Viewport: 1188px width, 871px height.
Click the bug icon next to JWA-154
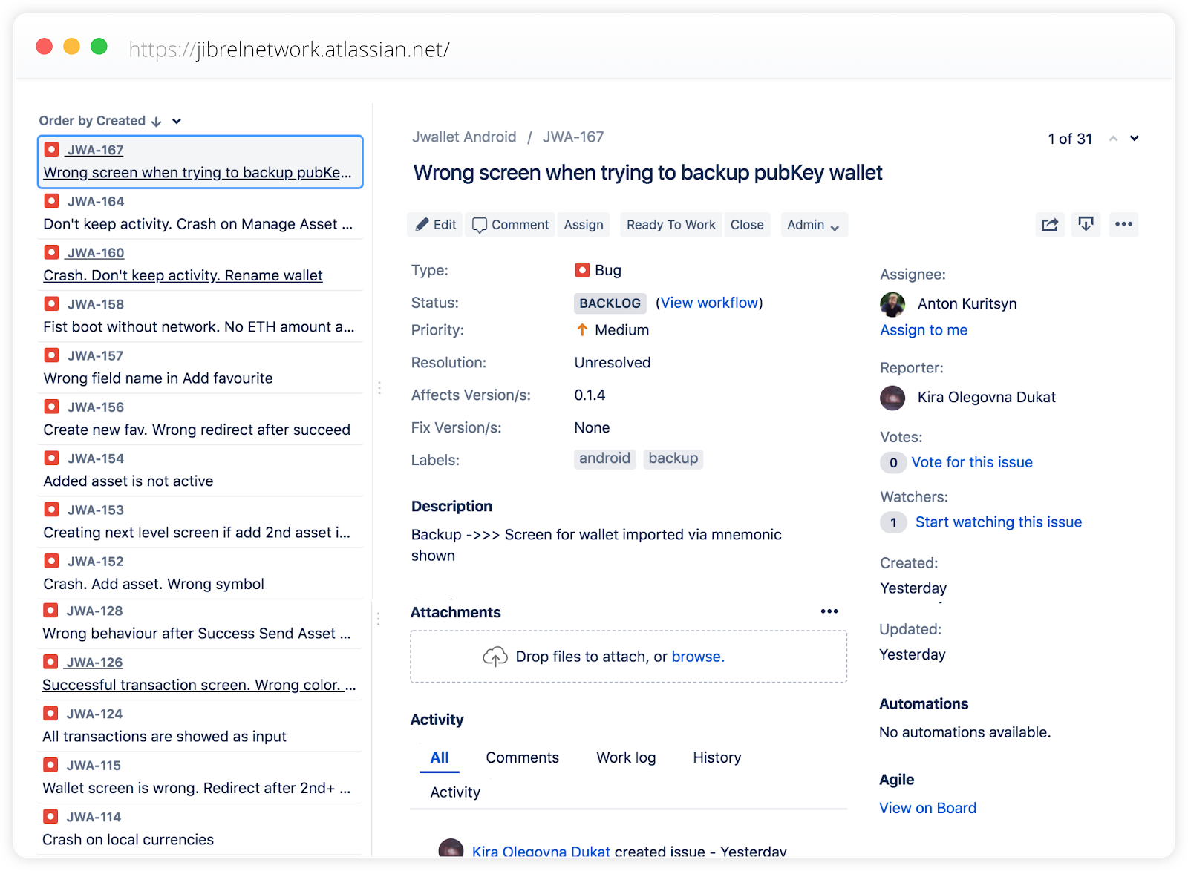51,458
